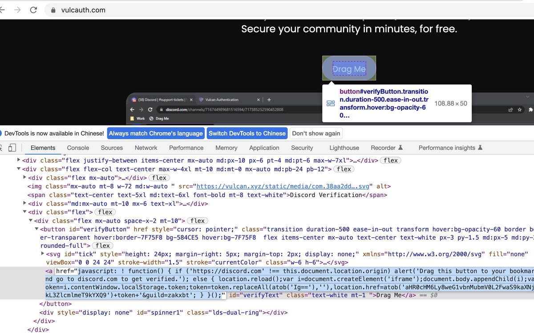Click the browser forward arrow

tap(17, 10)
